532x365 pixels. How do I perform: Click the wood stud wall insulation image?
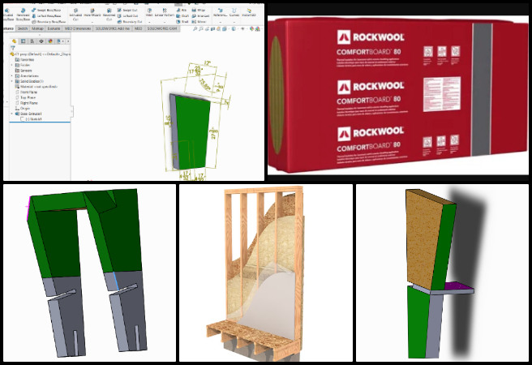[x=265, y=272]
